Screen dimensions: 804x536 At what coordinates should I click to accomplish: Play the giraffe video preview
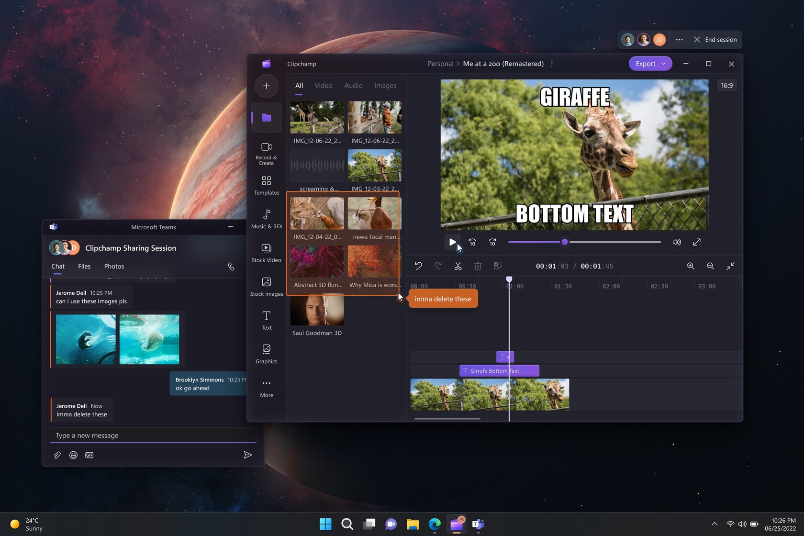[x=452, y=242]
